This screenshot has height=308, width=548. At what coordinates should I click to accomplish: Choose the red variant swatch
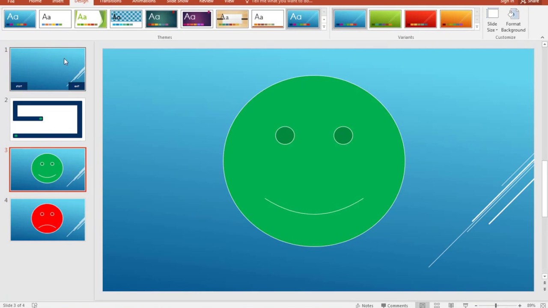420,19
